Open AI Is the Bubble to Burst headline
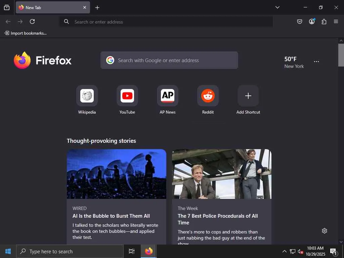The height and width of the screenshot is (258, 344). point(111,216)
